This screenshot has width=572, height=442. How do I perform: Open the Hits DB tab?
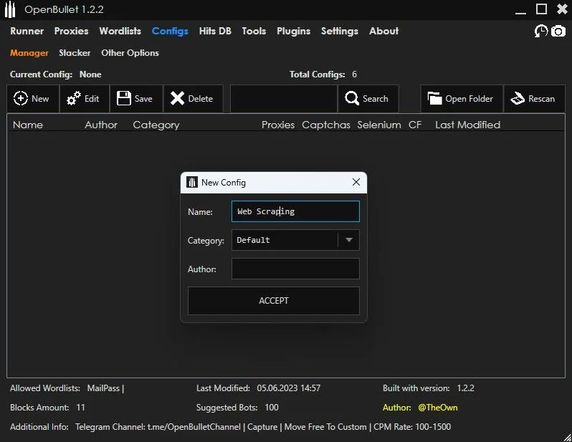(x=215, y=31)
